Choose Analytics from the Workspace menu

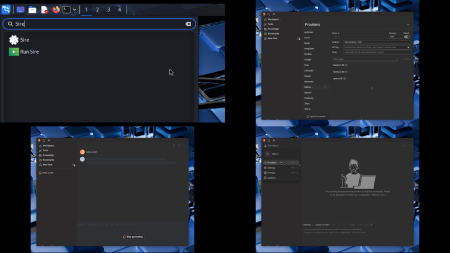pyautogui.click(x=281, y=178)
